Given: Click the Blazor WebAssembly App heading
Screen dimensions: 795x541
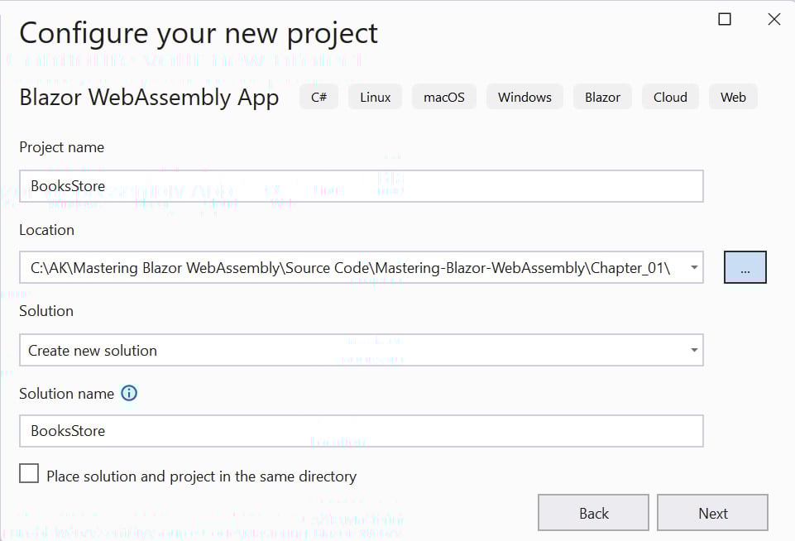Looking at the screenshot, I should [x=149, y=98].
